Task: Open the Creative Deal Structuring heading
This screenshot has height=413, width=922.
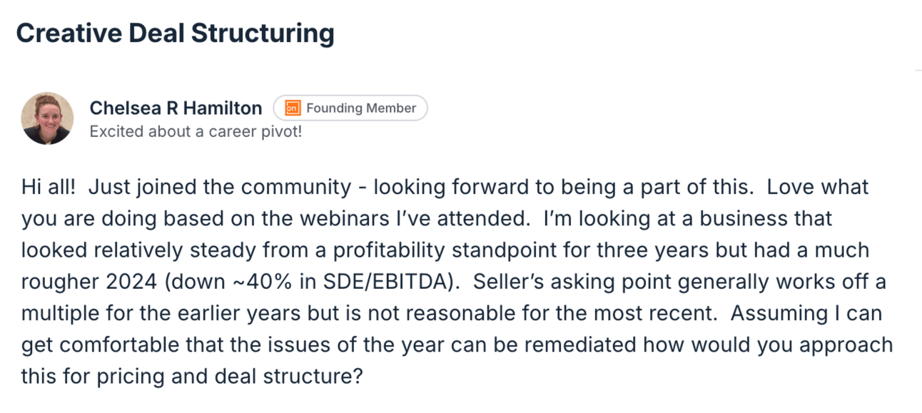Action: [175, 33]
